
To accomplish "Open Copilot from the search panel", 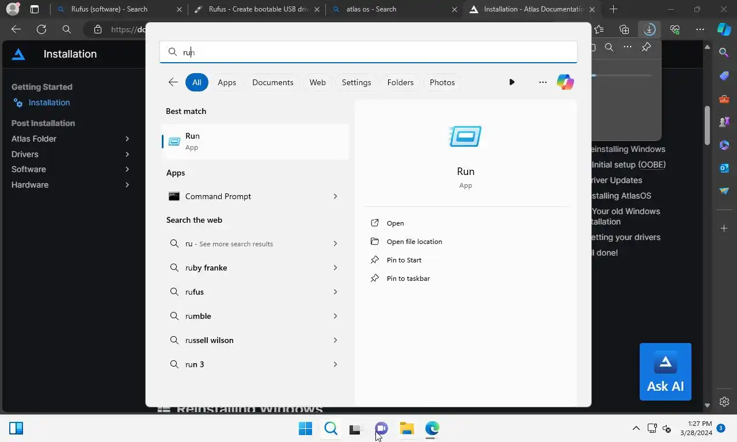I will click(565, 82).
